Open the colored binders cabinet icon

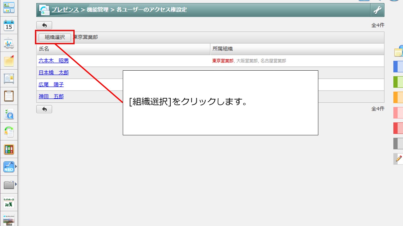click(x=9, y=149)
